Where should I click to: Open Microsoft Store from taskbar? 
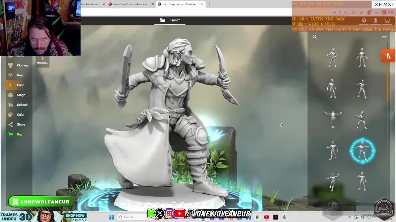tap(257, 217)
